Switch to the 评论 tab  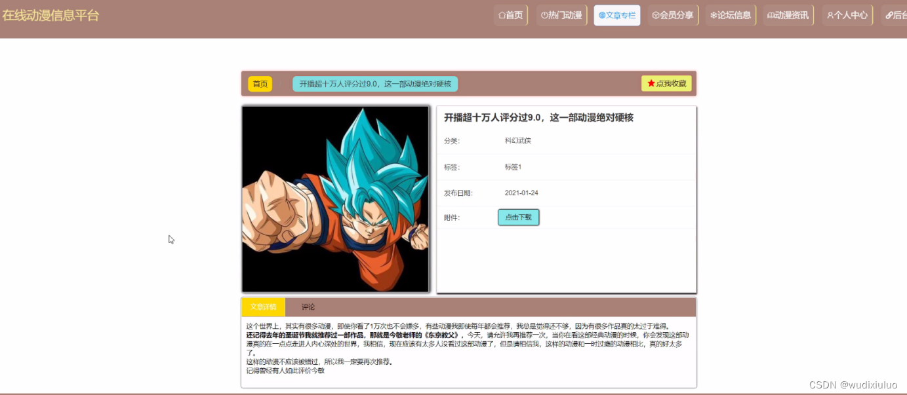pyautogui.click(x=308, y=307)
